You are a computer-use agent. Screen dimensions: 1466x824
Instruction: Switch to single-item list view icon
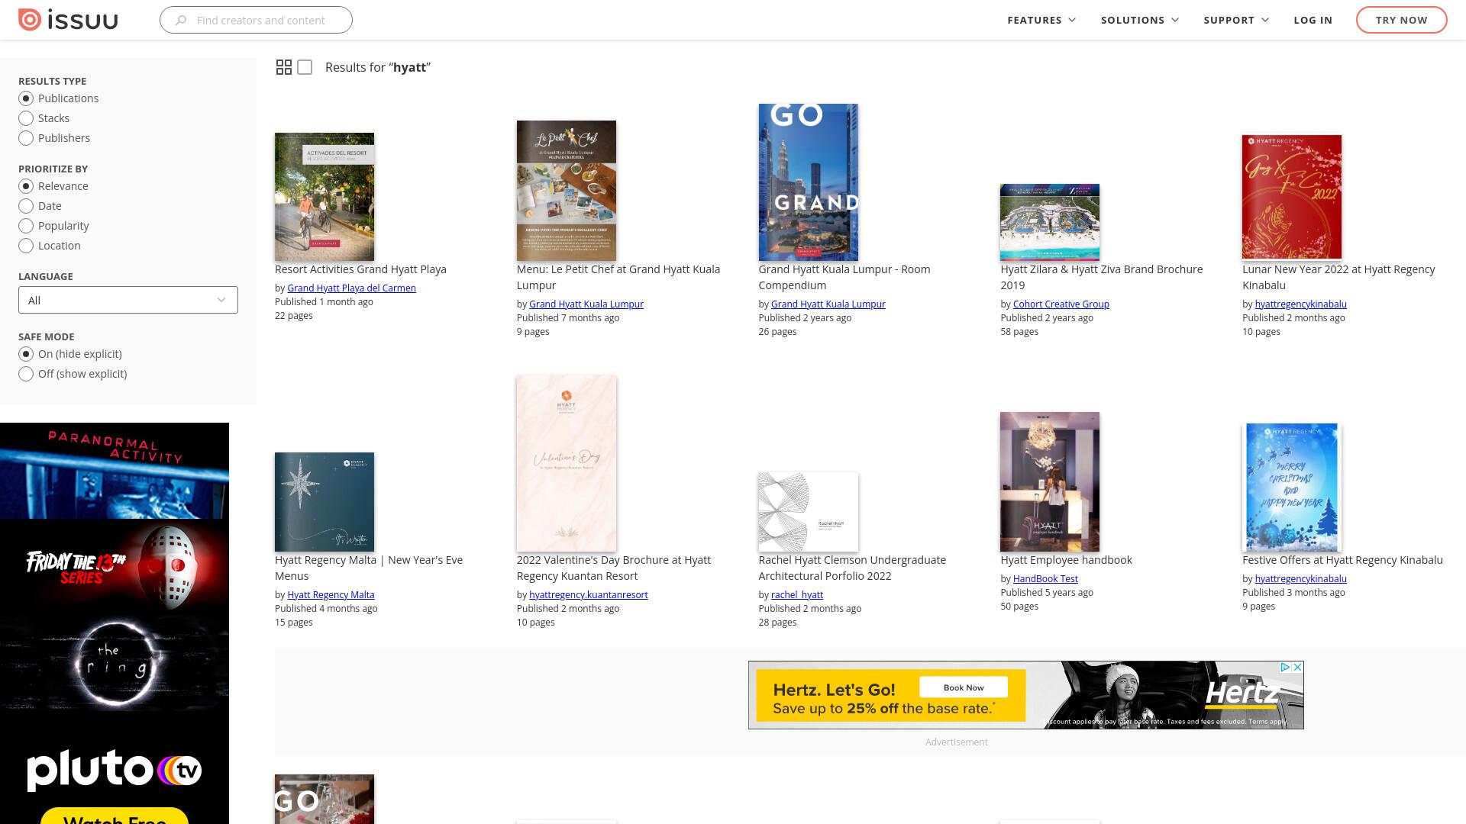click(305, 67)
